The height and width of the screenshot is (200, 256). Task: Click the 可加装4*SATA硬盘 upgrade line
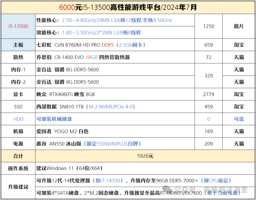(x=145, y=193)
